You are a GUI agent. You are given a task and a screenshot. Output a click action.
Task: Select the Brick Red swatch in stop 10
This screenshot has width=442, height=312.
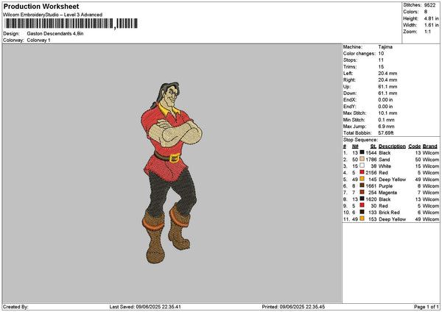point(362,212)
